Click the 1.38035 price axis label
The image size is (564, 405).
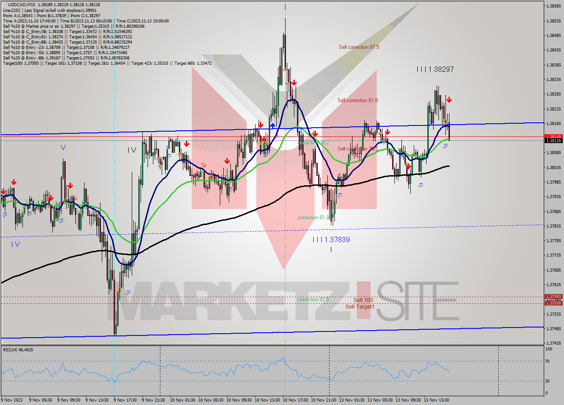point(553,167)
